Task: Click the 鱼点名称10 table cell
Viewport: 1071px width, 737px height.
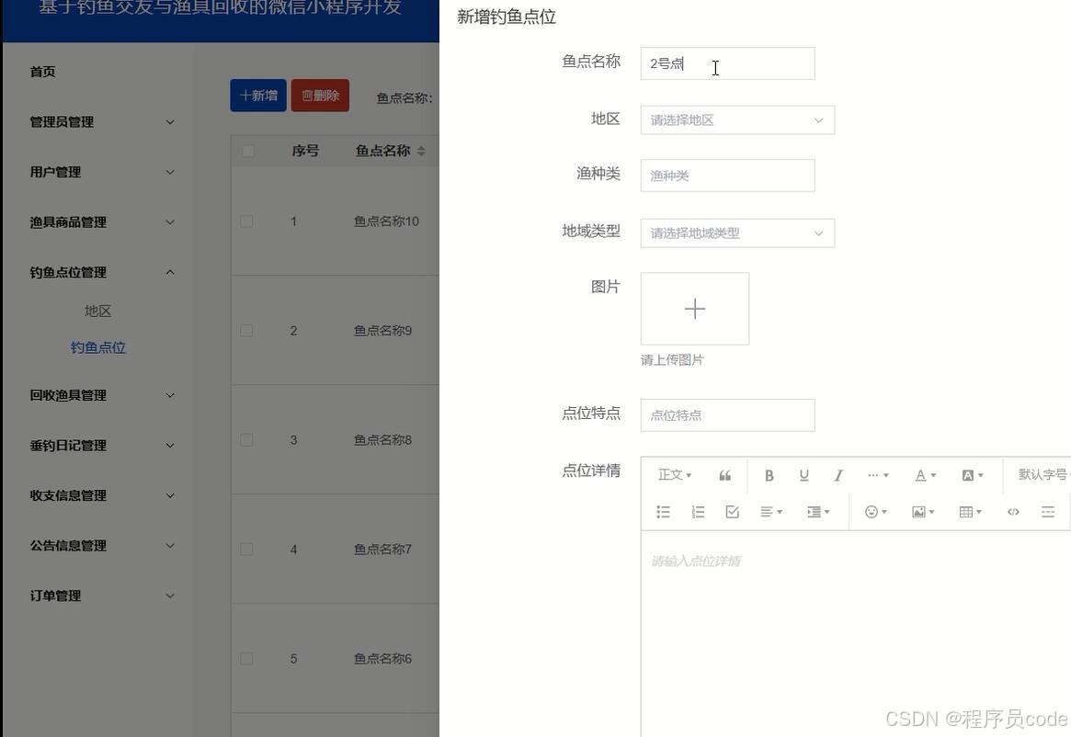Action: (386, 221)
